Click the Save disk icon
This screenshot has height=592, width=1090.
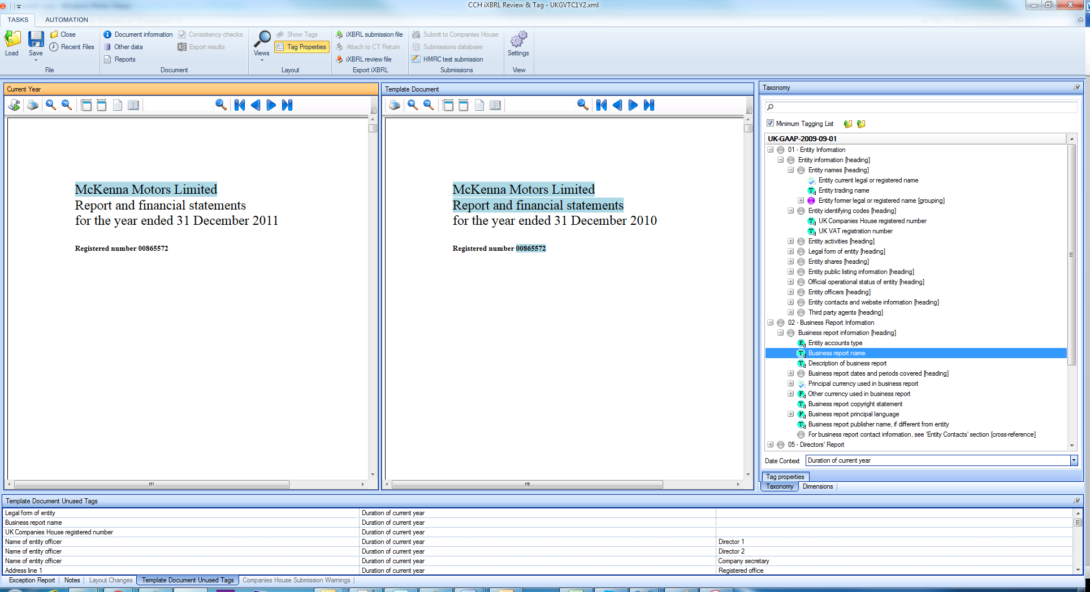point(36,40)
